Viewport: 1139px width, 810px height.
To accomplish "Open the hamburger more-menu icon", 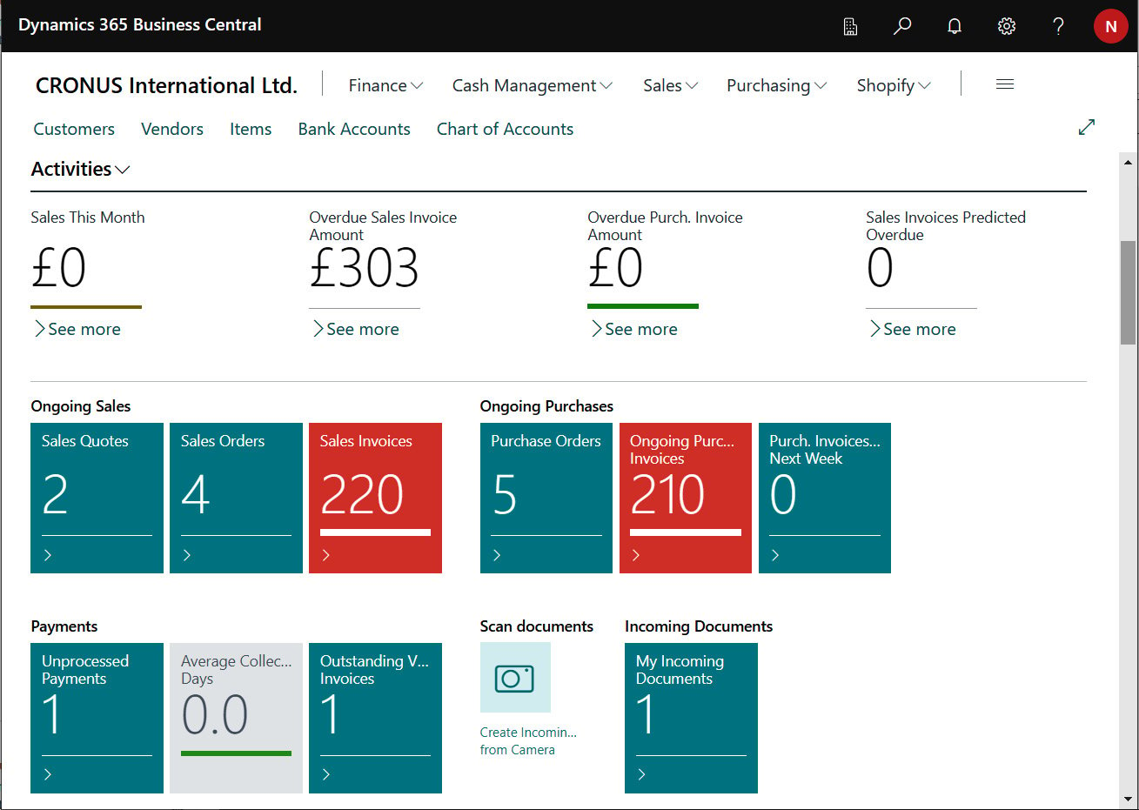I will pyautogui.click(x=1005, y=84).
